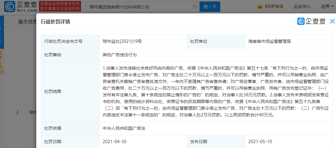Click the document number 琼市监处[2021]19号
The image size is (336, 148).
[x=122, y=42]
